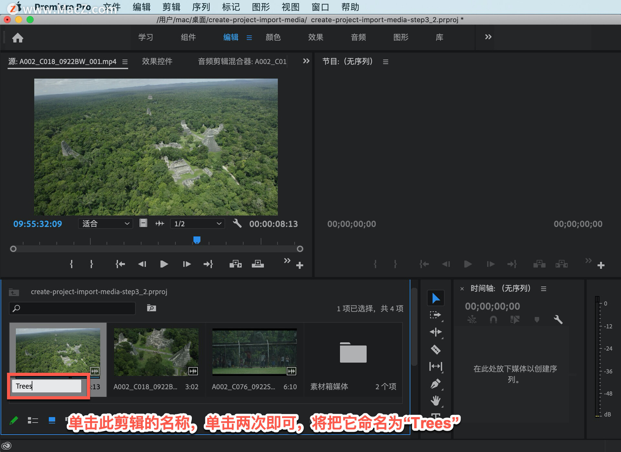The image size is (621, 452).
Task: Toggle Add Marker in Timeline
Action: [537, 320]
